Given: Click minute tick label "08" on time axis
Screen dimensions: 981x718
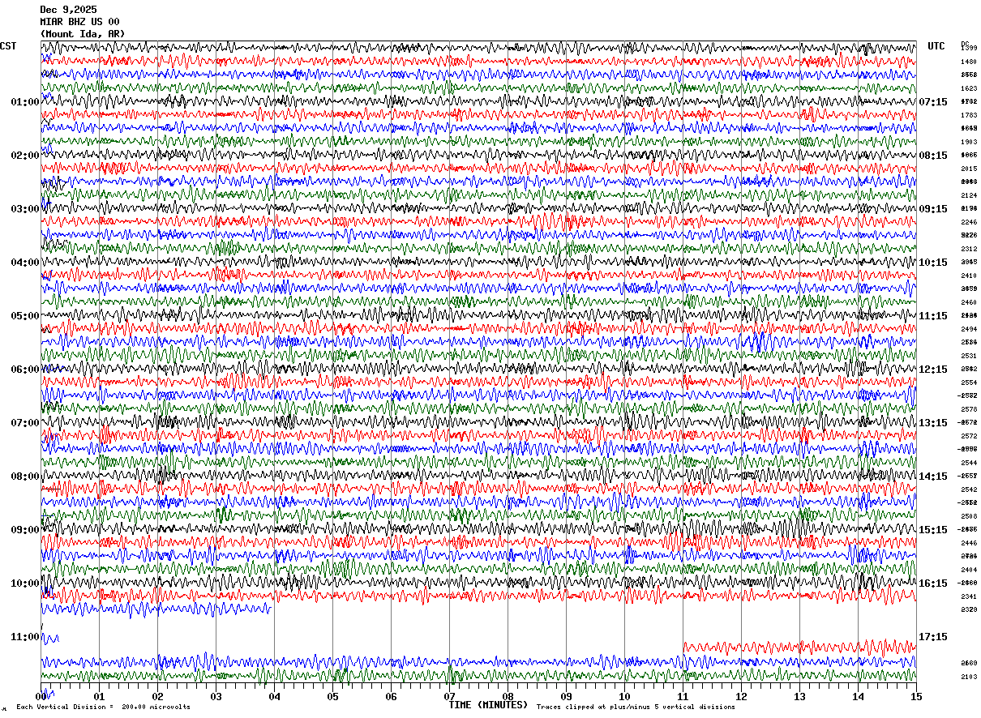Looking at the screenshot, I should pos(508,696).
